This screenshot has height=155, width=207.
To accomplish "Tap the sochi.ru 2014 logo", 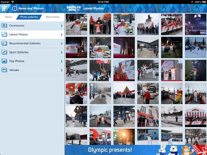I will click(x=74, y=8).
